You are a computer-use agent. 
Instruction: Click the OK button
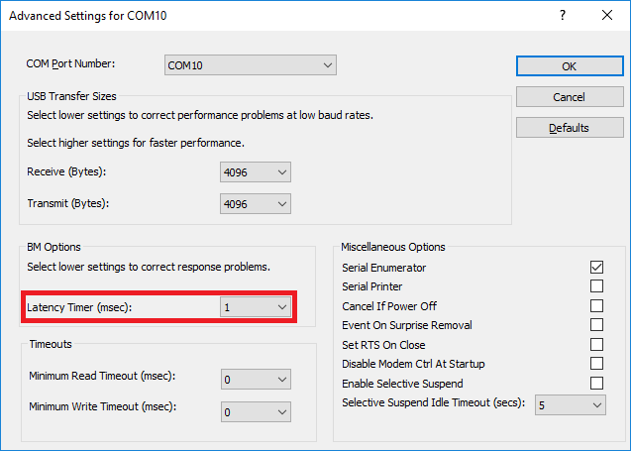(569, 66)
